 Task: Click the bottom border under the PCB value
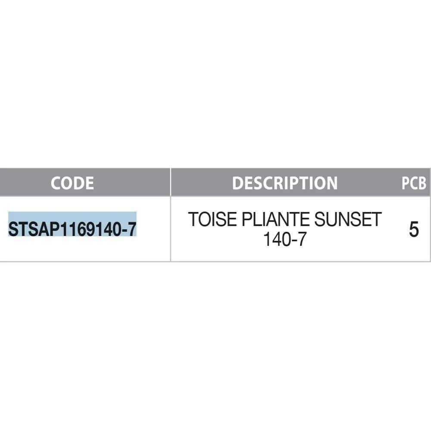[414, 261]
